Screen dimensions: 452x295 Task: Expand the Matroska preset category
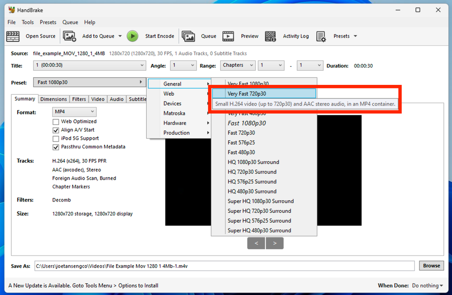tap(179, 113)
